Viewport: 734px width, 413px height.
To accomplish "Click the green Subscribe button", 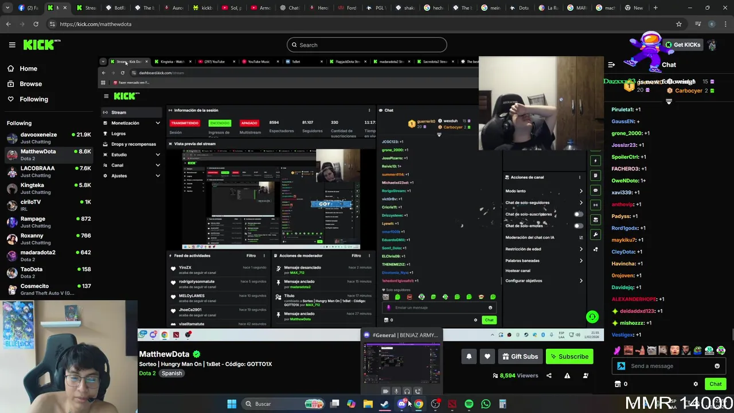I will coord(569,356).
